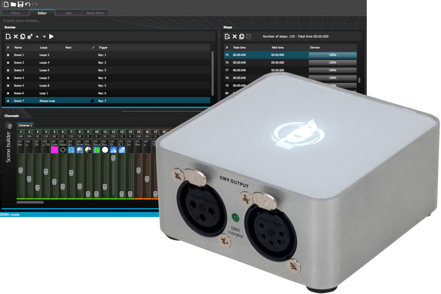Switch to the Setup tab
Viewport: 441px width, 294px height.
15,13
